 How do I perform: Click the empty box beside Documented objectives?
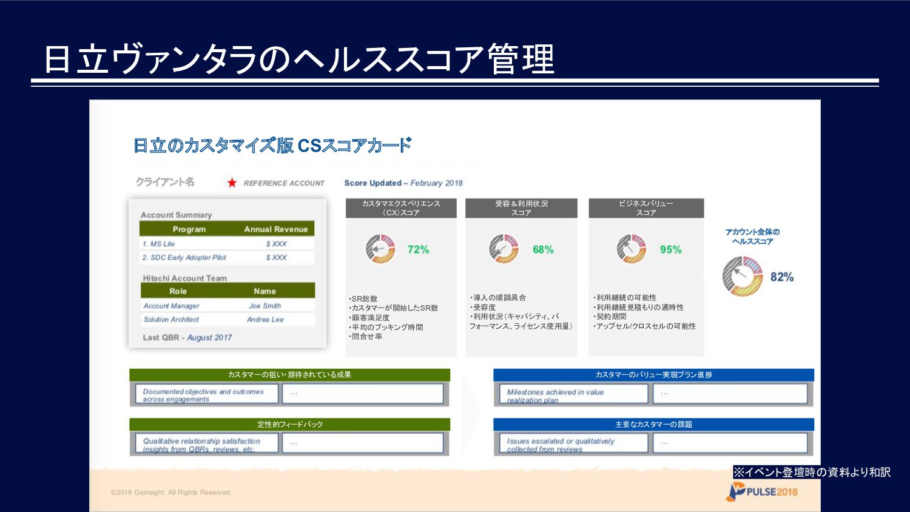[x=363, y=394]
